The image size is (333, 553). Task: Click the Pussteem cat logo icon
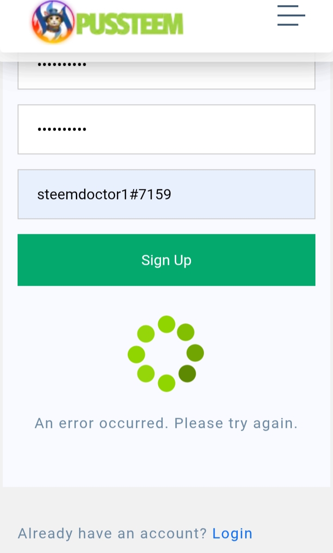pos(53,21)
